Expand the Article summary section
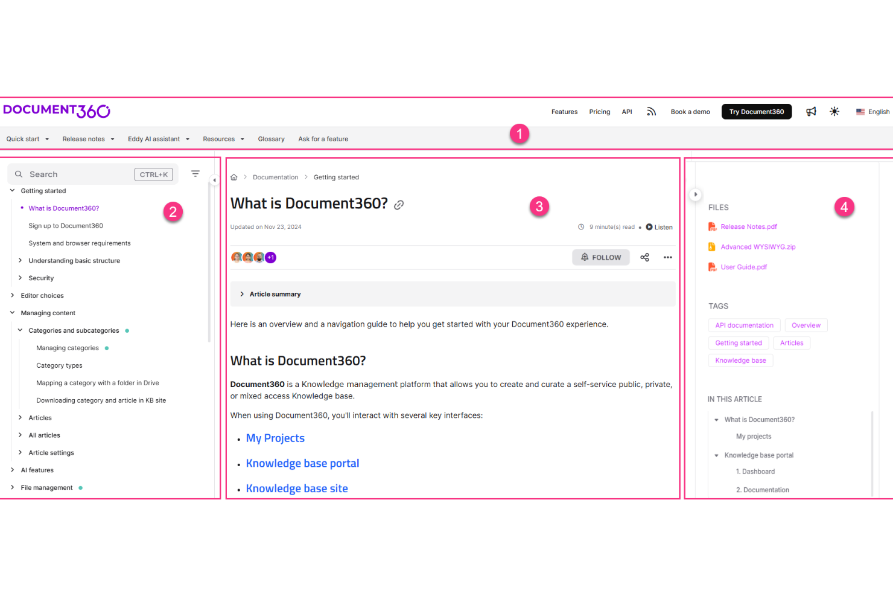 (453, 294)
